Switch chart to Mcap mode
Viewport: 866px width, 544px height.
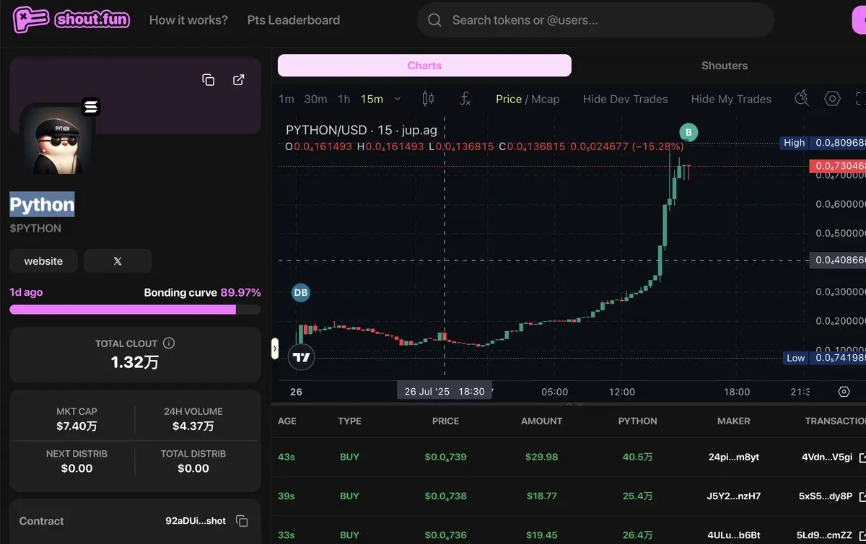click(x=546, y=99)
